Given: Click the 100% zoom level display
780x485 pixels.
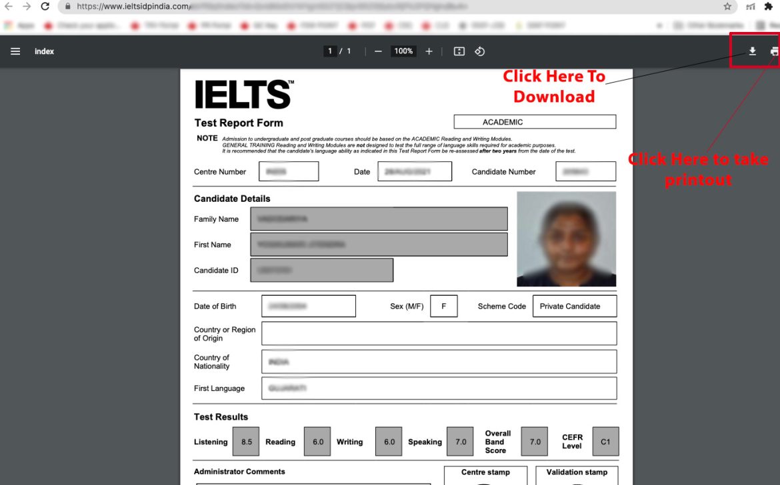Looking at the screenshot, I should [403, 51].
